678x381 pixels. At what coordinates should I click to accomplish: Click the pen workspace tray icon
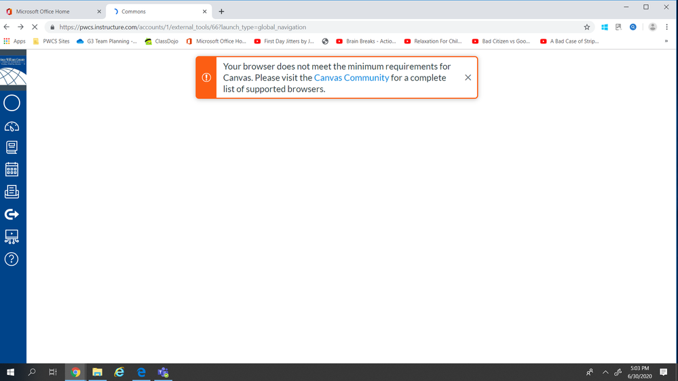coord(618,372)
